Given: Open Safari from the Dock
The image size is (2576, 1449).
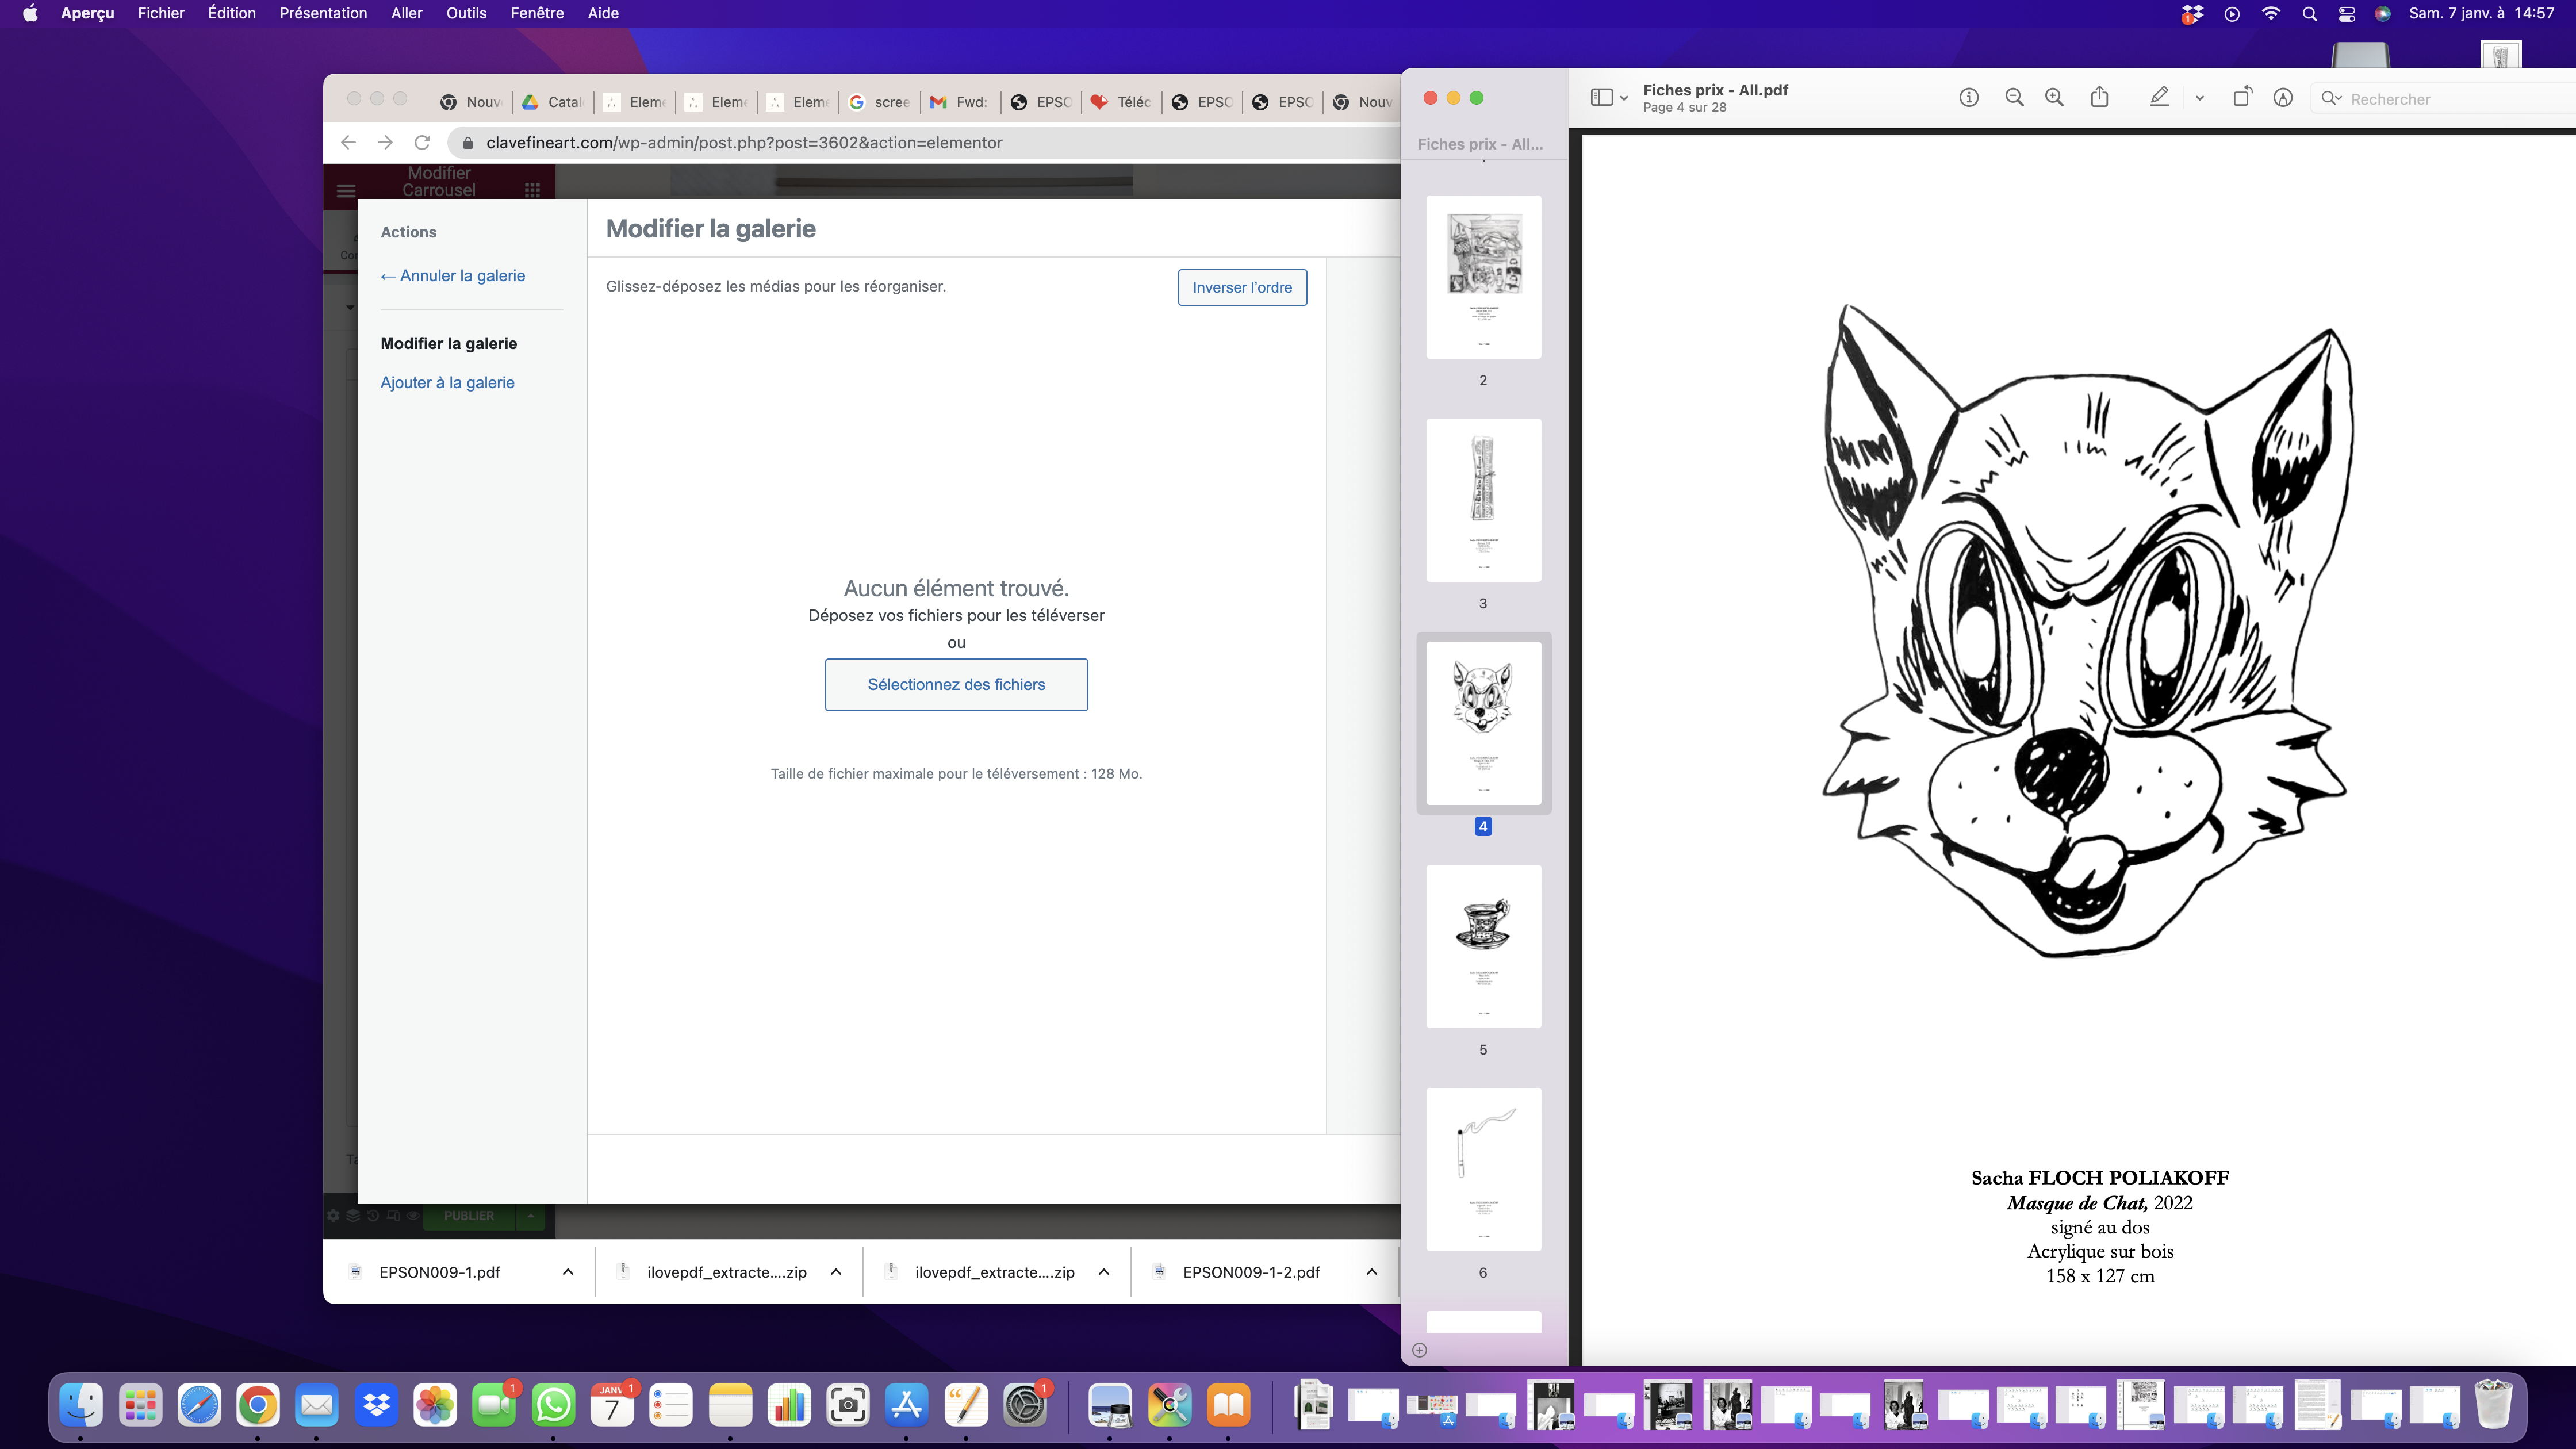Looking at the screenshot, I should (x=199, y=1405).
